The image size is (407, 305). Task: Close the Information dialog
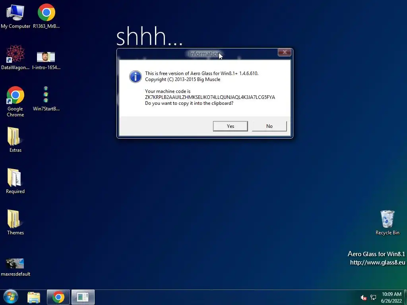pyautogui.click(x=285, y=52)
